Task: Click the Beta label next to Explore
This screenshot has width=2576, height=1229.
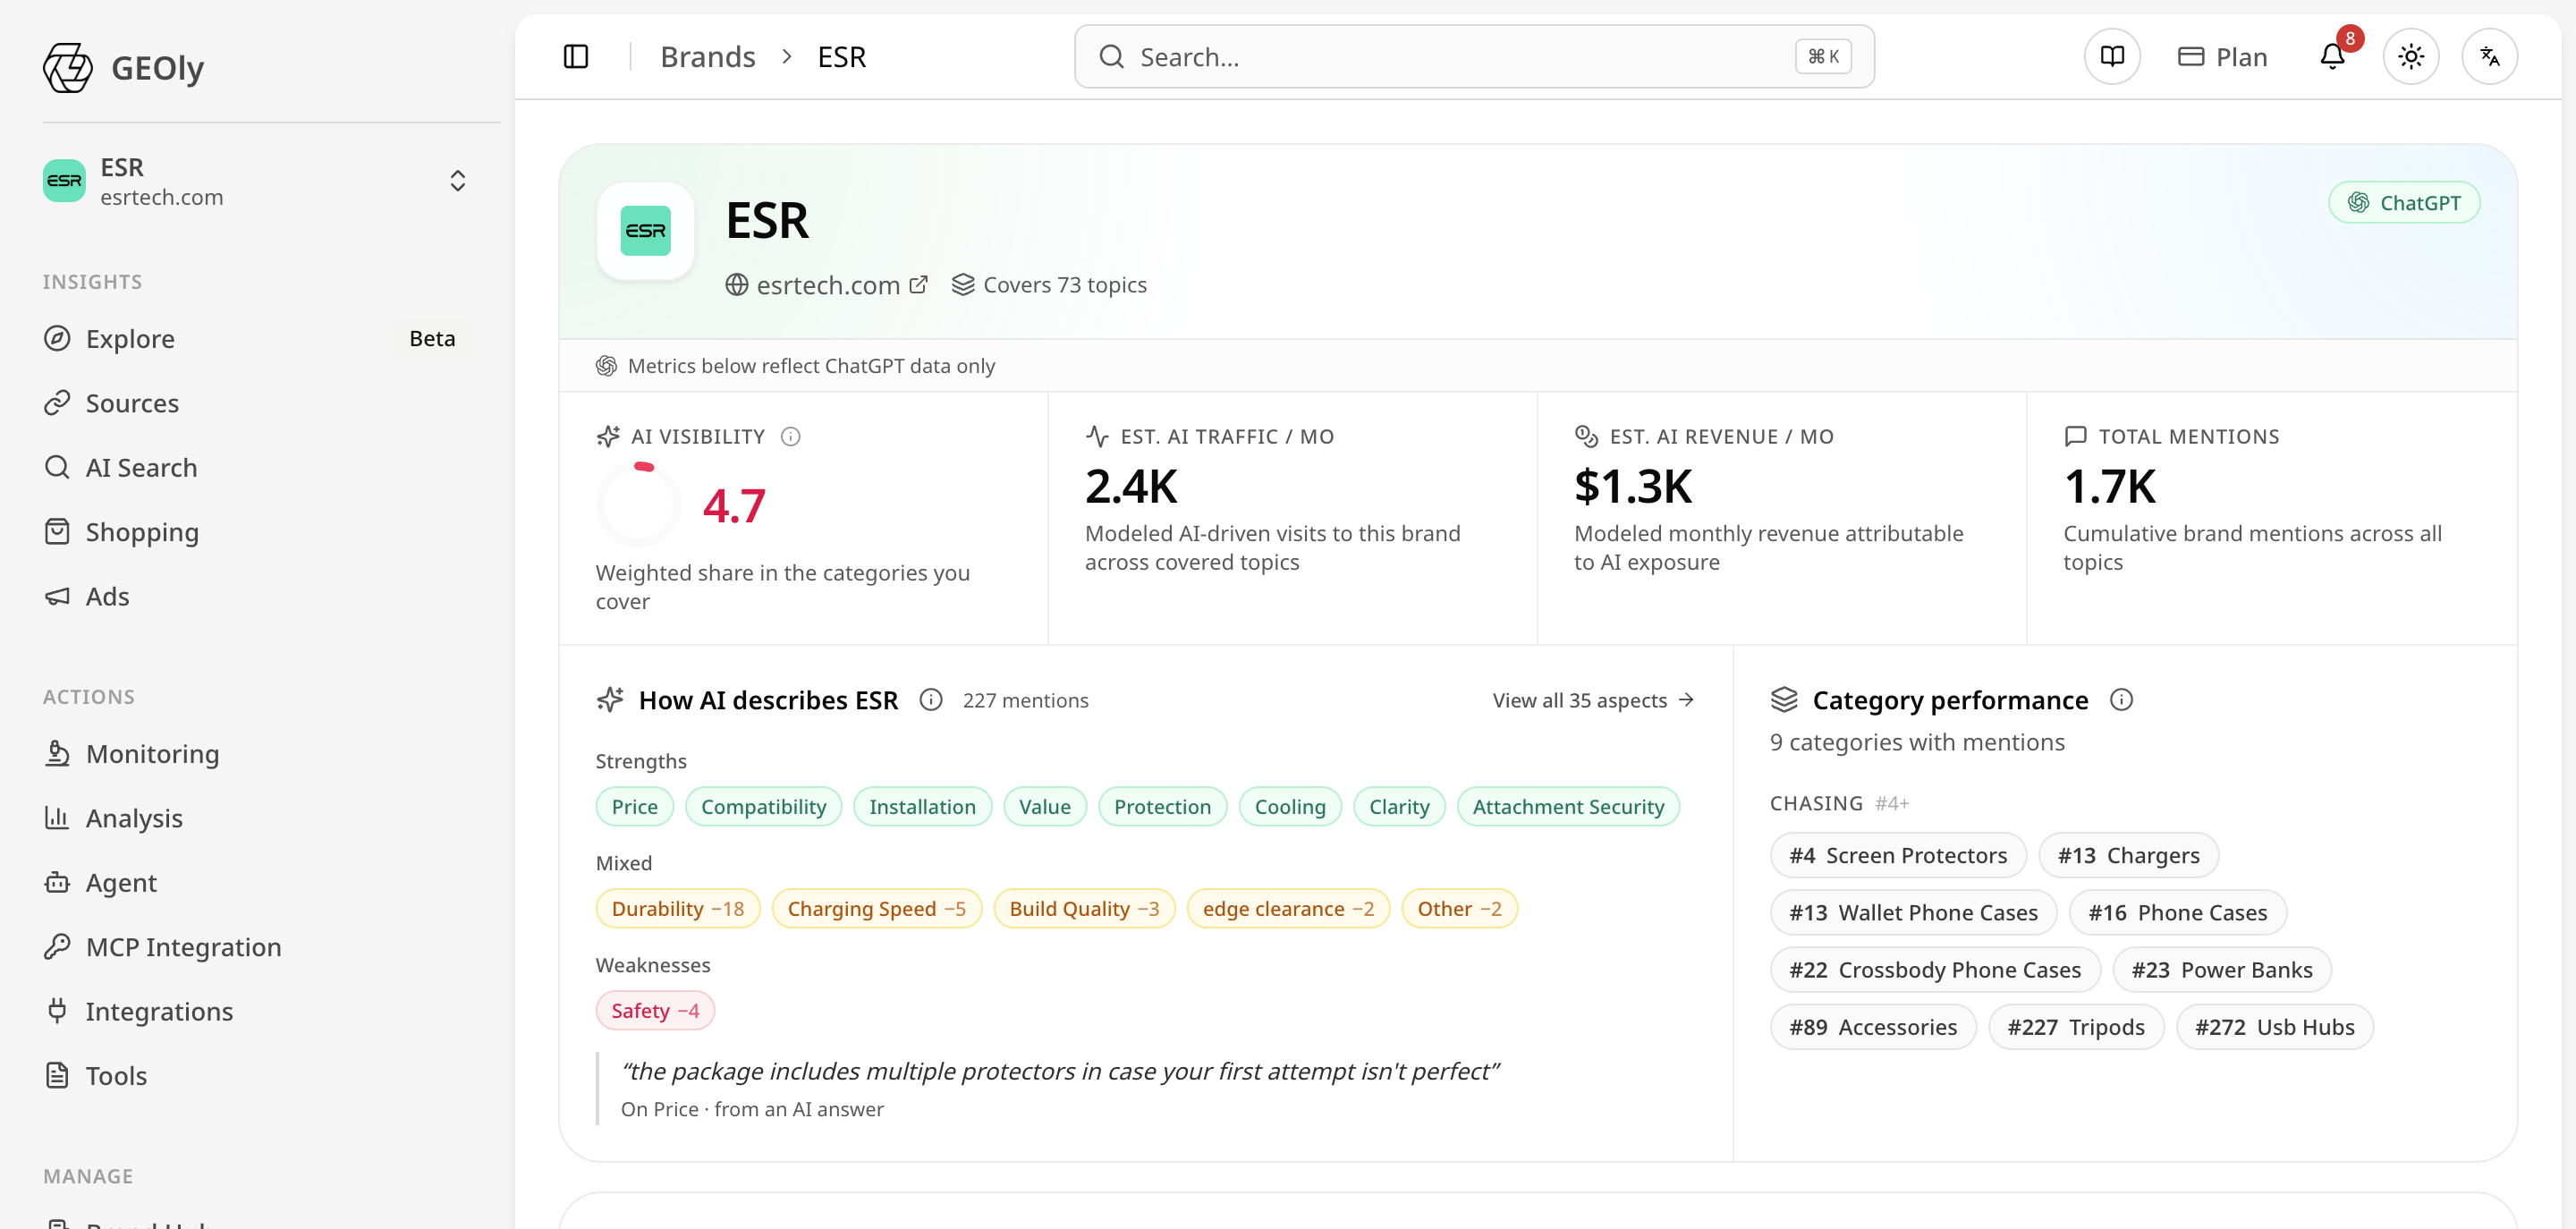Action: [x=432, y=338]
